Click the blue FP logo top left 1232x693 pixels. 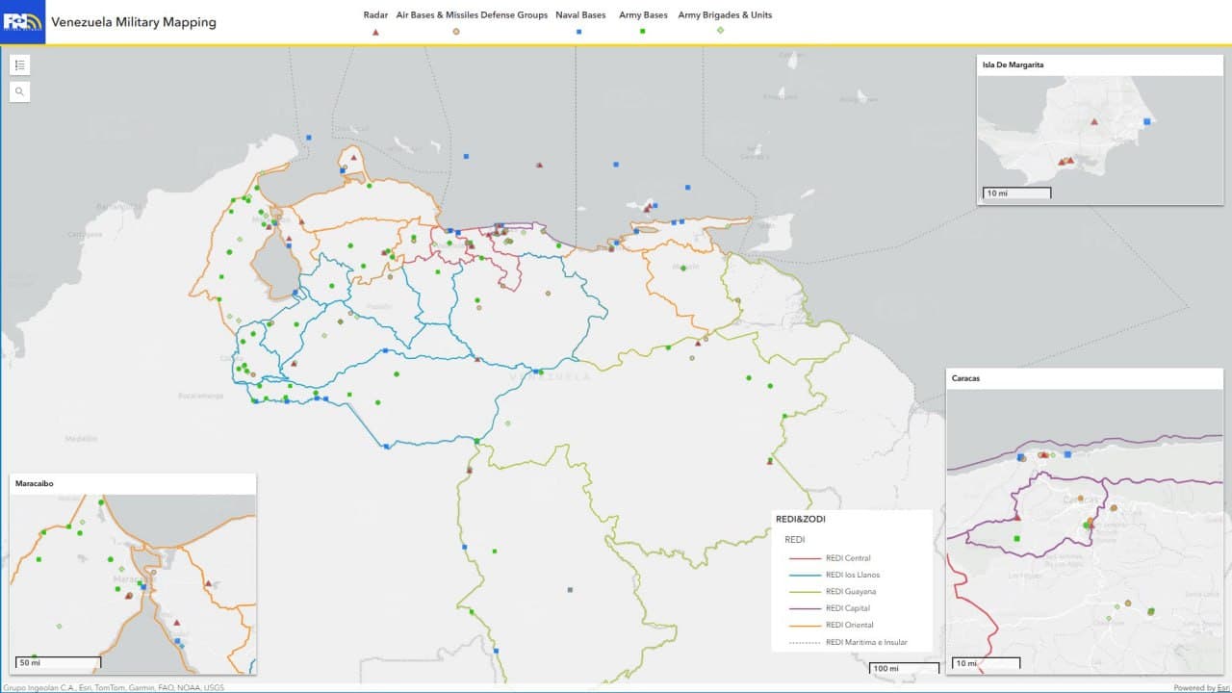tap(22, 22)
